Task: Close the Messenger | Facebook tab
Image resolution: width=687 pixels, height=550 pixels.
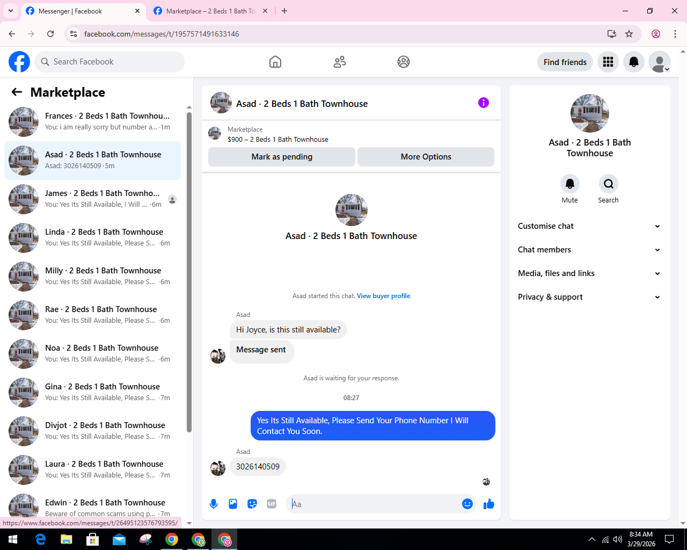Action: (137, 11)
